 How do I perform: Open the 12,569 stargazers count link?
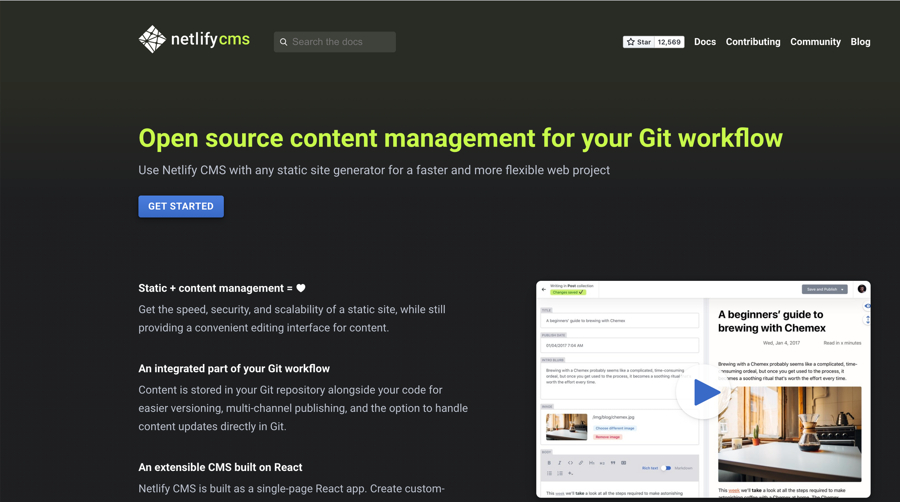[x=669, y=42]
